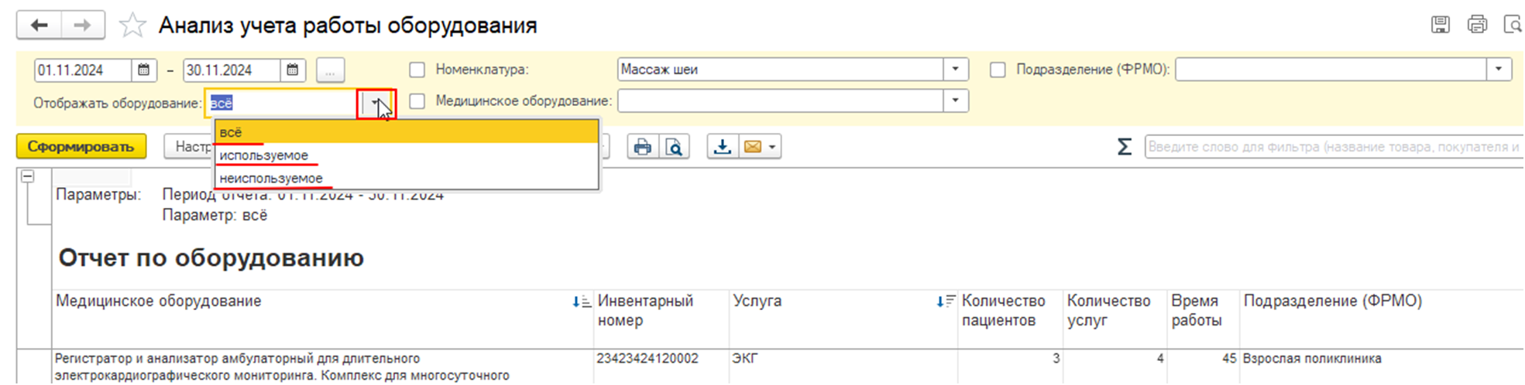Click the save diskette icon at top right
1525x385 pixels.
(x=1440, y=25)
